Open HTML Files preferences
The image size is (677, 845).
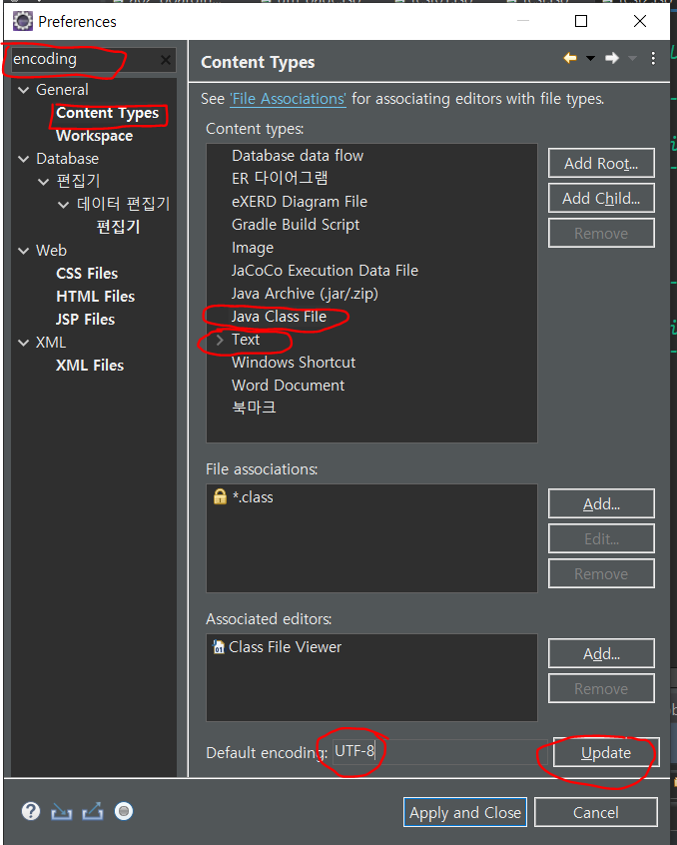tap(95, 297)
